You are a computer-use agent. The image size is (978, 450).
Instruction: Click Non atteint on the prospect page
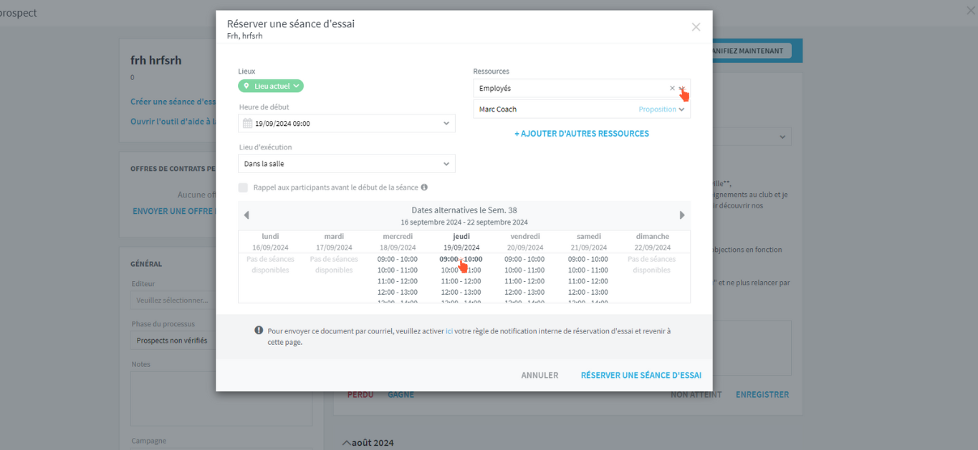pyautogui.click(x=696, y=395)
